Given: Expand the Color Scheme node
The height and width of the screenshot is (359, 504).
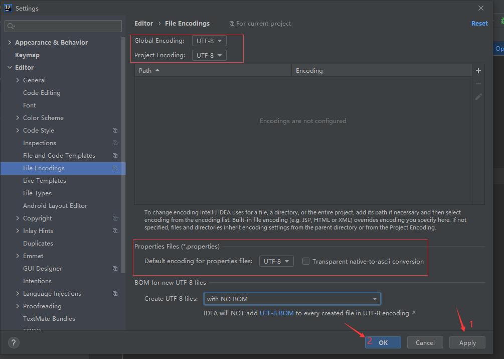Looking at the screenshot, I should click(18, 117).
